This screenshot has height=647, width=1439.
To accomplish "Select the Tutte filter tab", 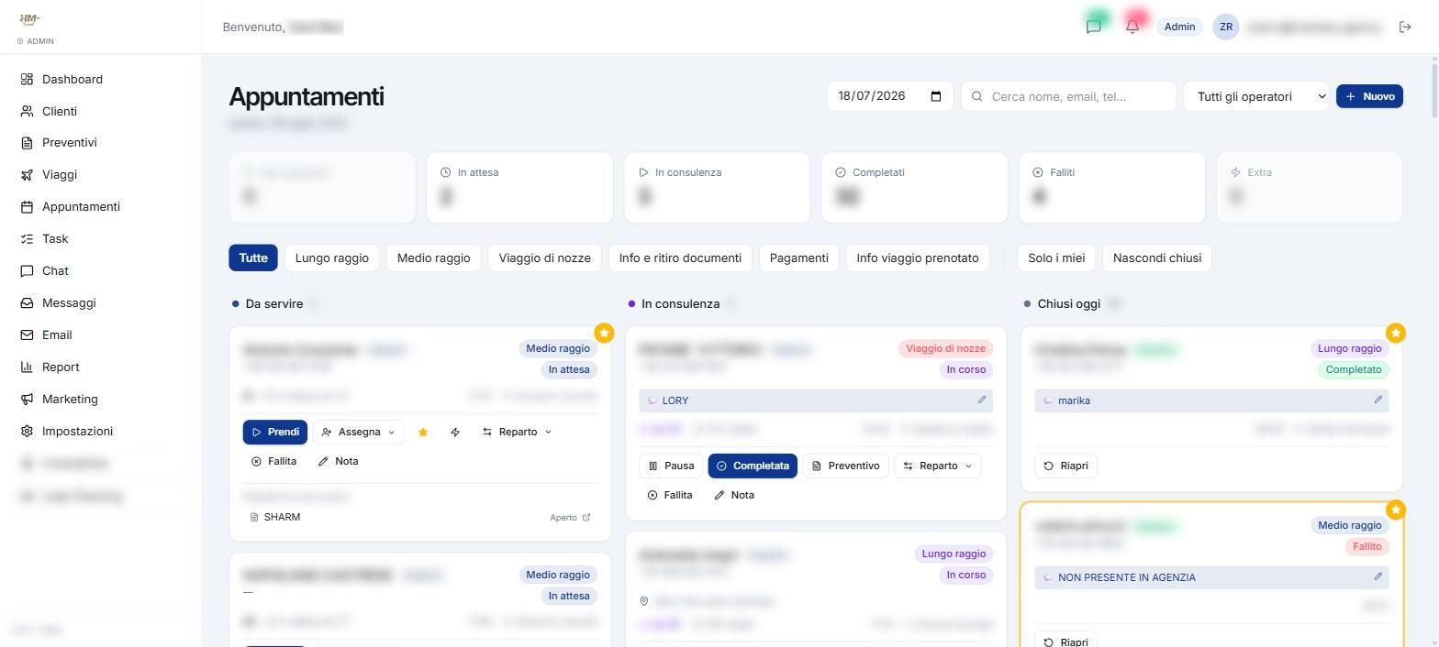I will click(x=253, y=258).
